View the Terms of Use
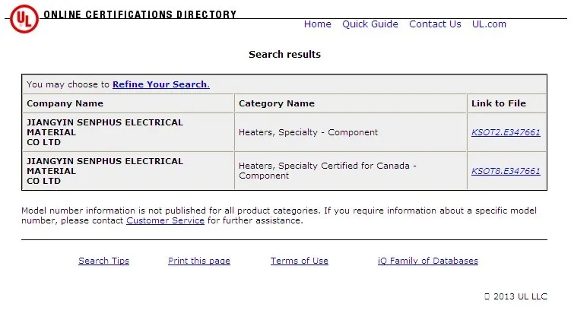The height and width of the screenshot is (323, 571). [299, 261]
